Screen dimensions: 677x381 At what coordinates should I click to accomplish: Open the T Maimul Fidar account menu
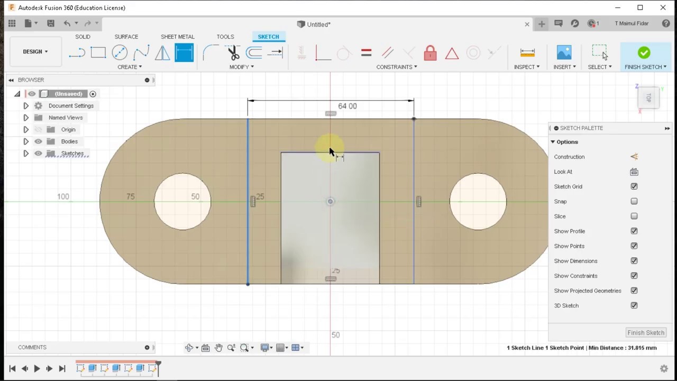pyautogui.click(x=632, y=24)
